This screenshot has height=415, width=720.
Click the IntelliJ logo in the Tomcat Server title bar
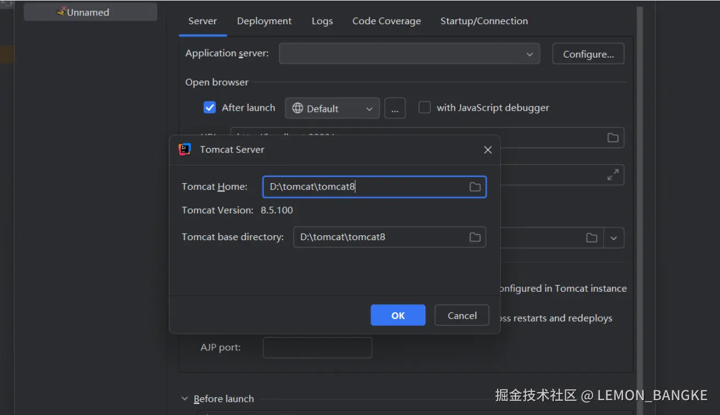tap(185, 150)
